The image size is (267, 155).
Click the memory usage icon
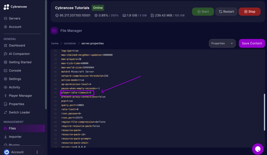[124, 15]
